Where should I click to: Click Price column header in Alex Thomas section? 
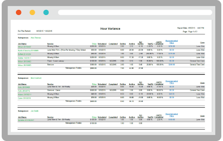coord(94,44)
